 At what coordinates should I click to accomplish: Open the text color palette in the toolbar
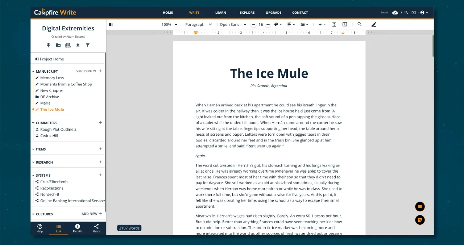277,24
